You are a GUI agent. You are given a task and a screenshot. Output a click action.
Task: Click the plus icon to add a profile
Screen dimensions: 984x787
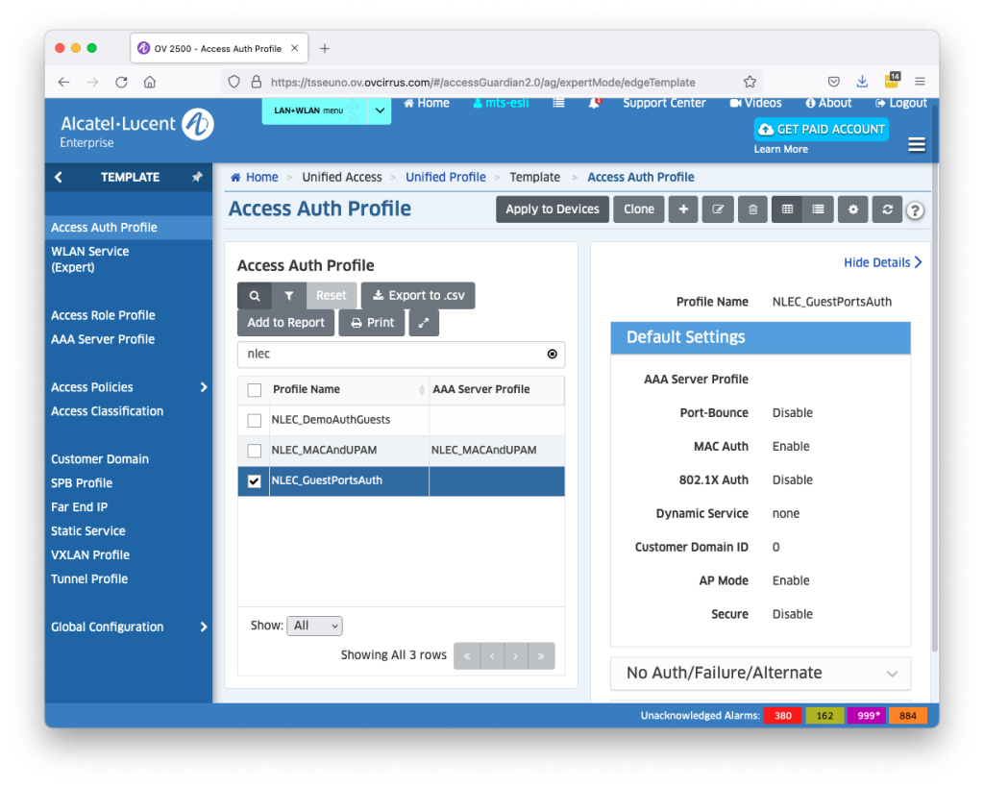683,209
